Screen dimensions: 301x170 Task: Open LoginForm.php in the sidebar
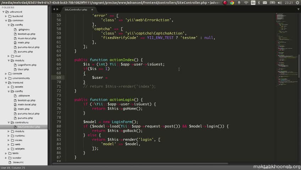click(27, 65)
